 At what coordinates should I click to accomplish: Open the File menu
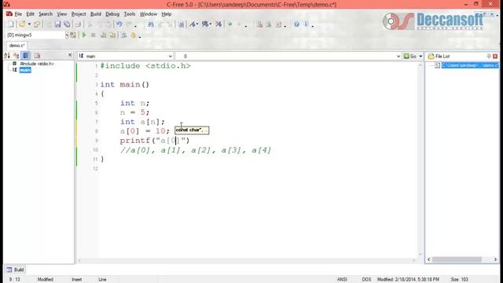[x=18, y=14]
